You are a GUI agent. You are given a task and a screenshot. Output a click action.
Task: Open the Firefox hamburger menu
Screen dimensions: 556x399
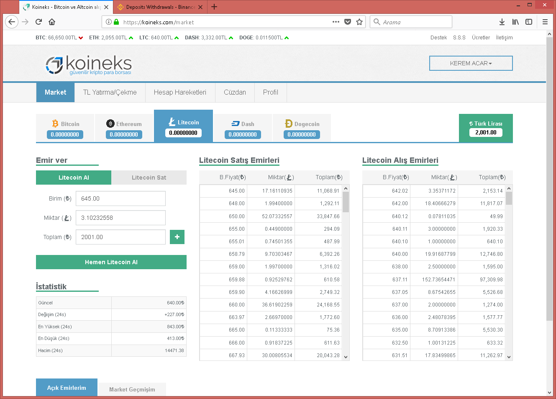[x=545, y=22]
